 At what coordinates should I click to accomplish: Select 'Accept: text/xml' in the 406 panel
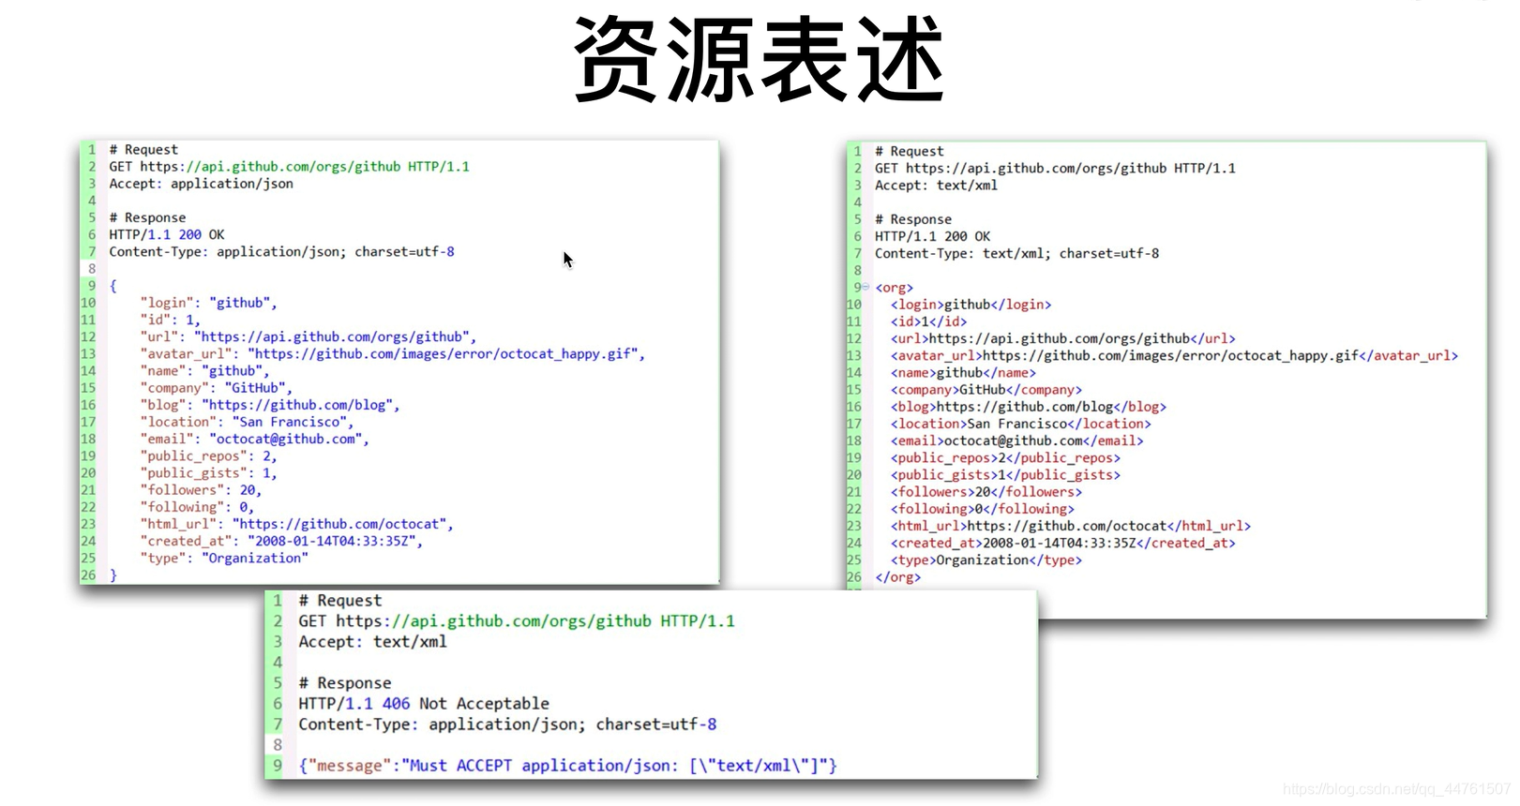click(x=372, y=641)
